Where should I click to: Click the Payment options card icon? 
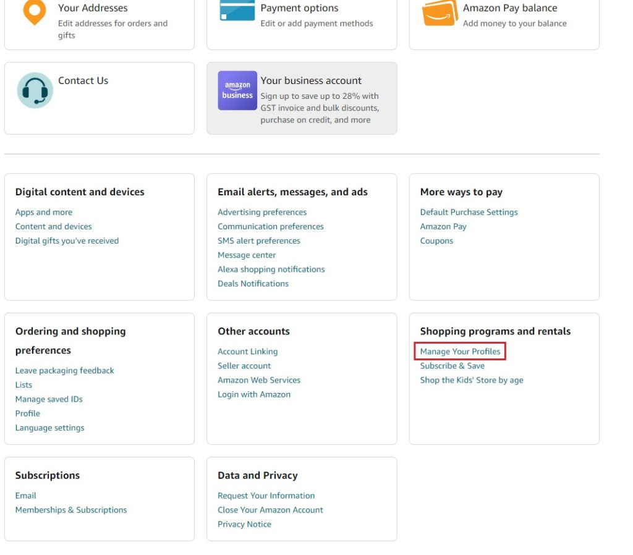[237, 11]
